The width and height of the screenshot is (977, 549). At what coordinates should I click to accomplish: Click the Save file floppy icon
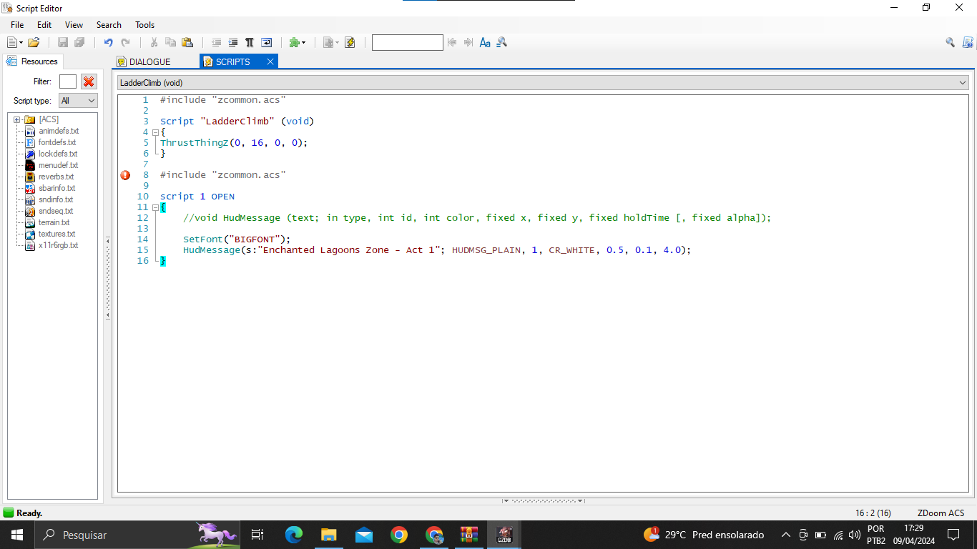(63, 43)
